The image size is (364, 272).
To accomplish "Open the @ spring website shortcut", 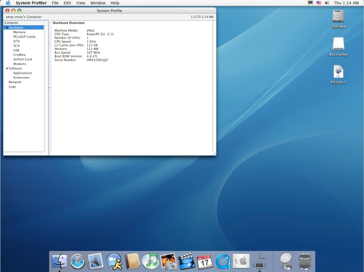I will click(286, 261).
